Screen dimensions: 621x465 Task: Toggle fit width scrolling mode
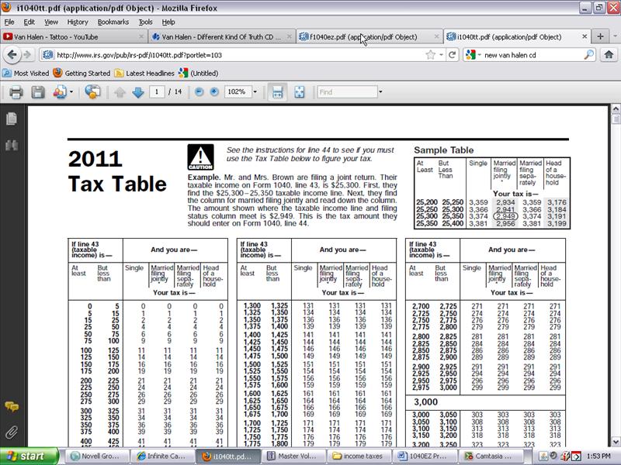(277, 92)
